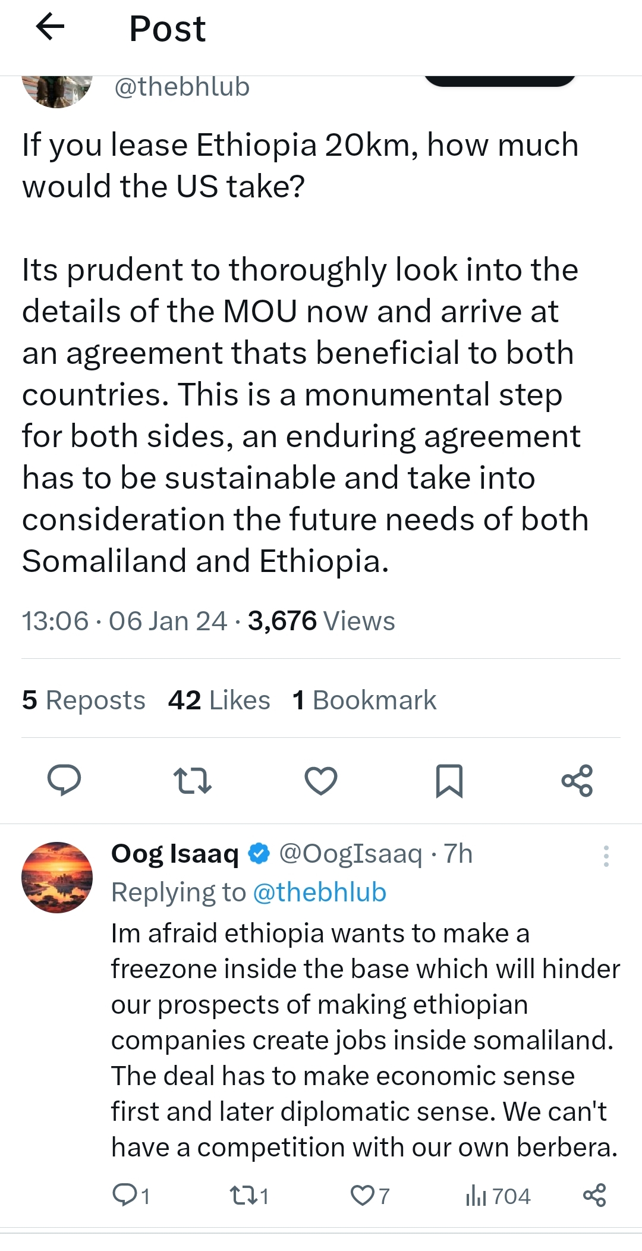Tap the back arrow in the header
642x1251 pixels.
(x=50, y=27)
